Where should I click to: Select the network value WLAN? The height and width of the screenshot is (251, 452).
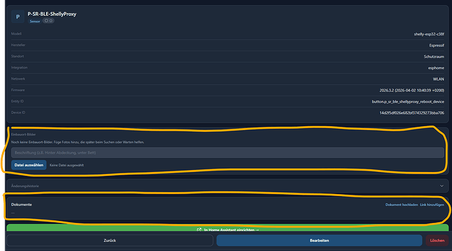pos(438,79)
